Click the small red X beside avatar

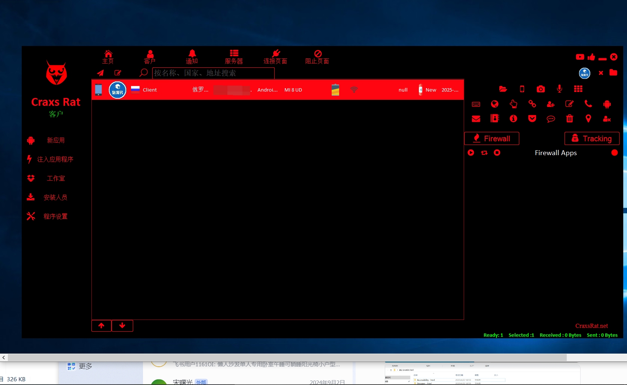tap(601, 73)
